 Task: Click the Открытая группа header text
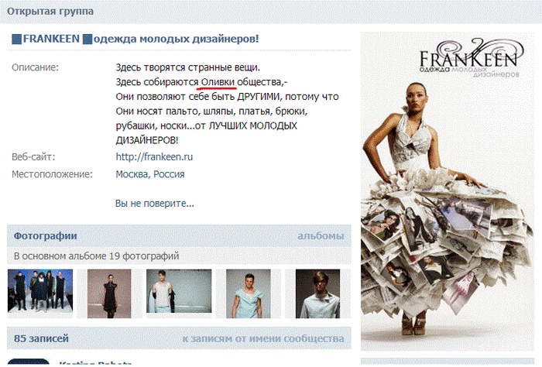tap(50, 12)
